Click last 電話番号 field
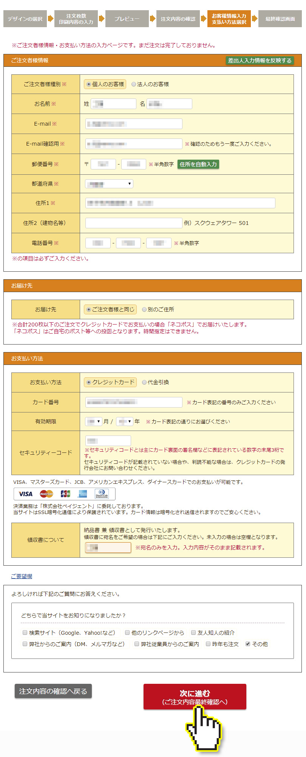The image size is (306, 757). pos(159,243)
